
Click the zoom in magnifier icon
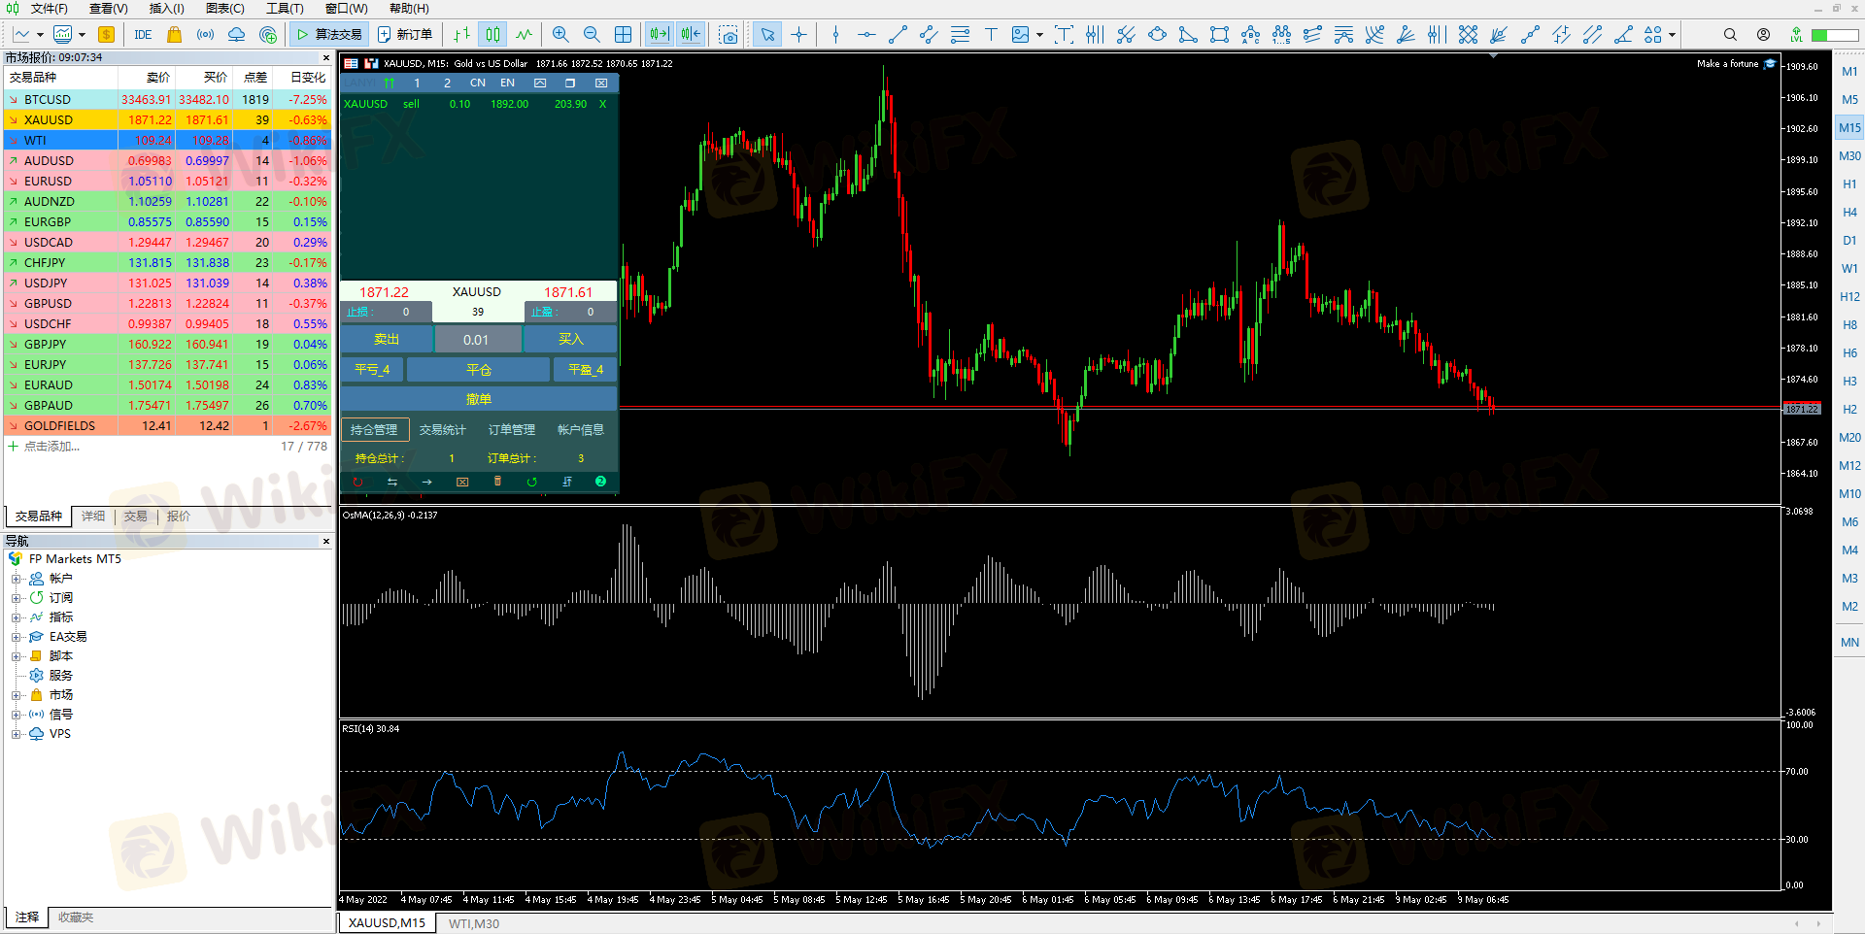tap(560, 35)
